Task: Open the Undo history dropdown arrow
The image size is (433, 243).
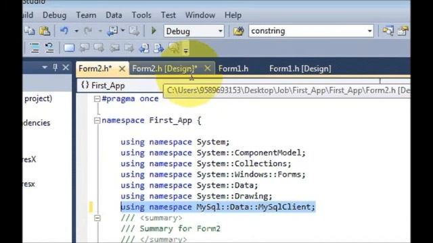Action: 76,31
